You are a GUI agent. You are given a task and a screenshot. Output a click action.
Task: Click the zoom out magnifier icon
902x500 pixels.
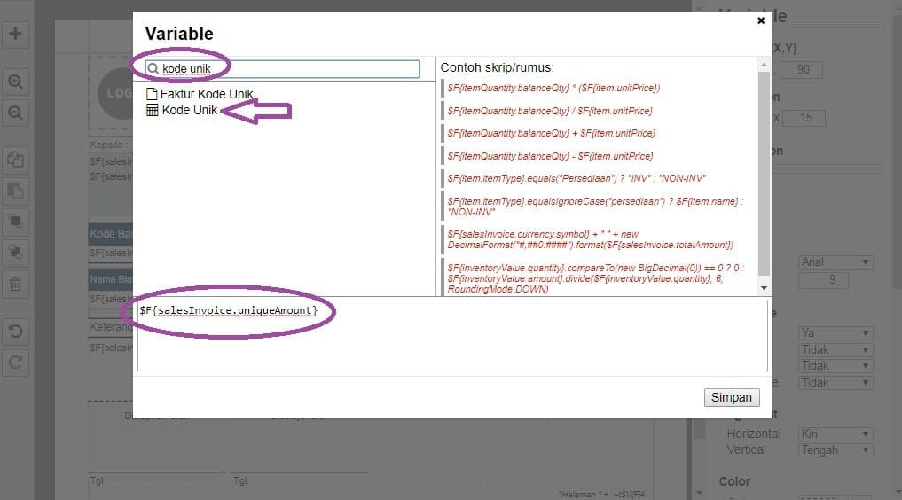tap(15, 113)
